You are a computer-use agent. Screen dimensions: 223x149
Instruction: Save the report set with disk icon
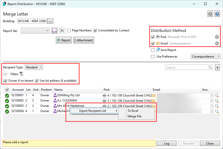click(x=54, y=31)
